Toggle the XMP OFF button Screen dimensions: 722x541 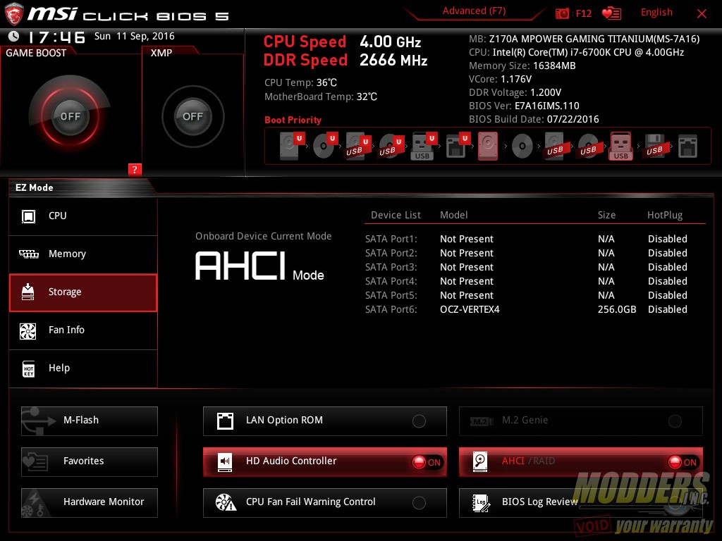193,116
